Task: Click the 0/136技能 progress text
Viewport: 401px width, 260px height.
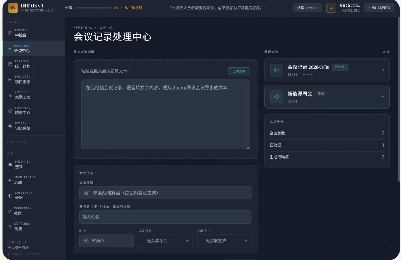Action: [x=133, y=8]
